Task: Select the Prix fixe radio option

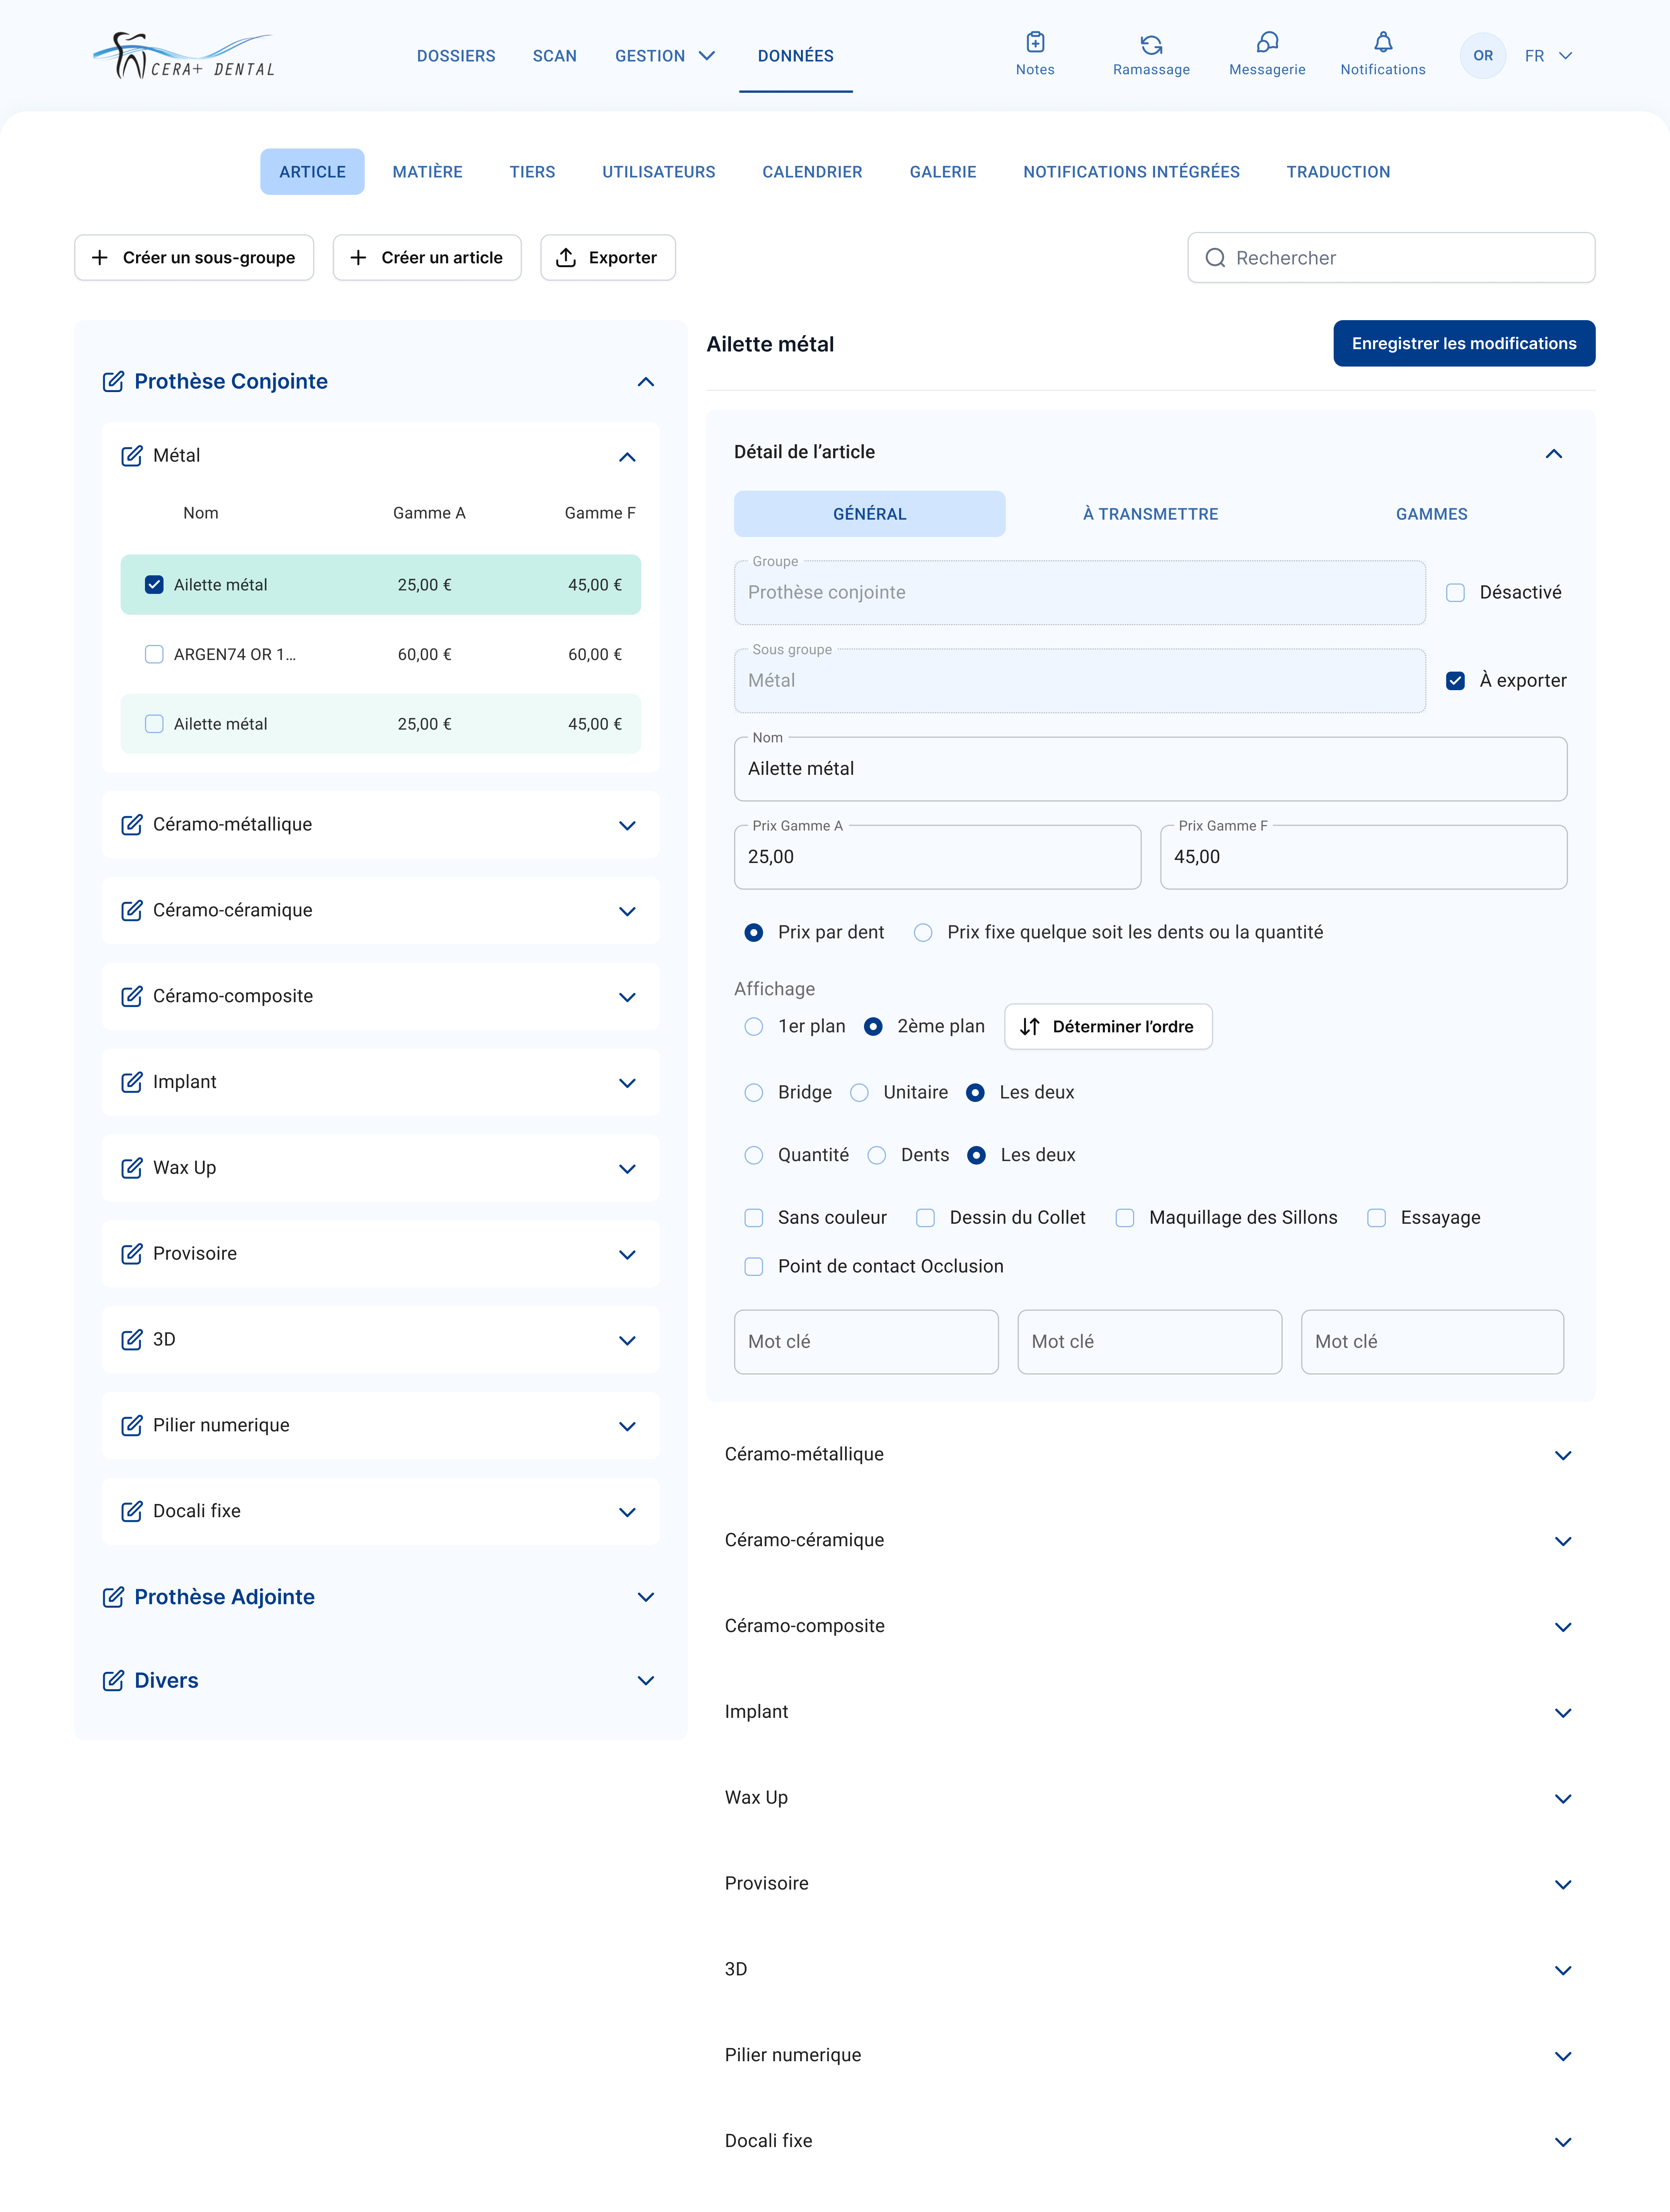Action: coord(923,933)
